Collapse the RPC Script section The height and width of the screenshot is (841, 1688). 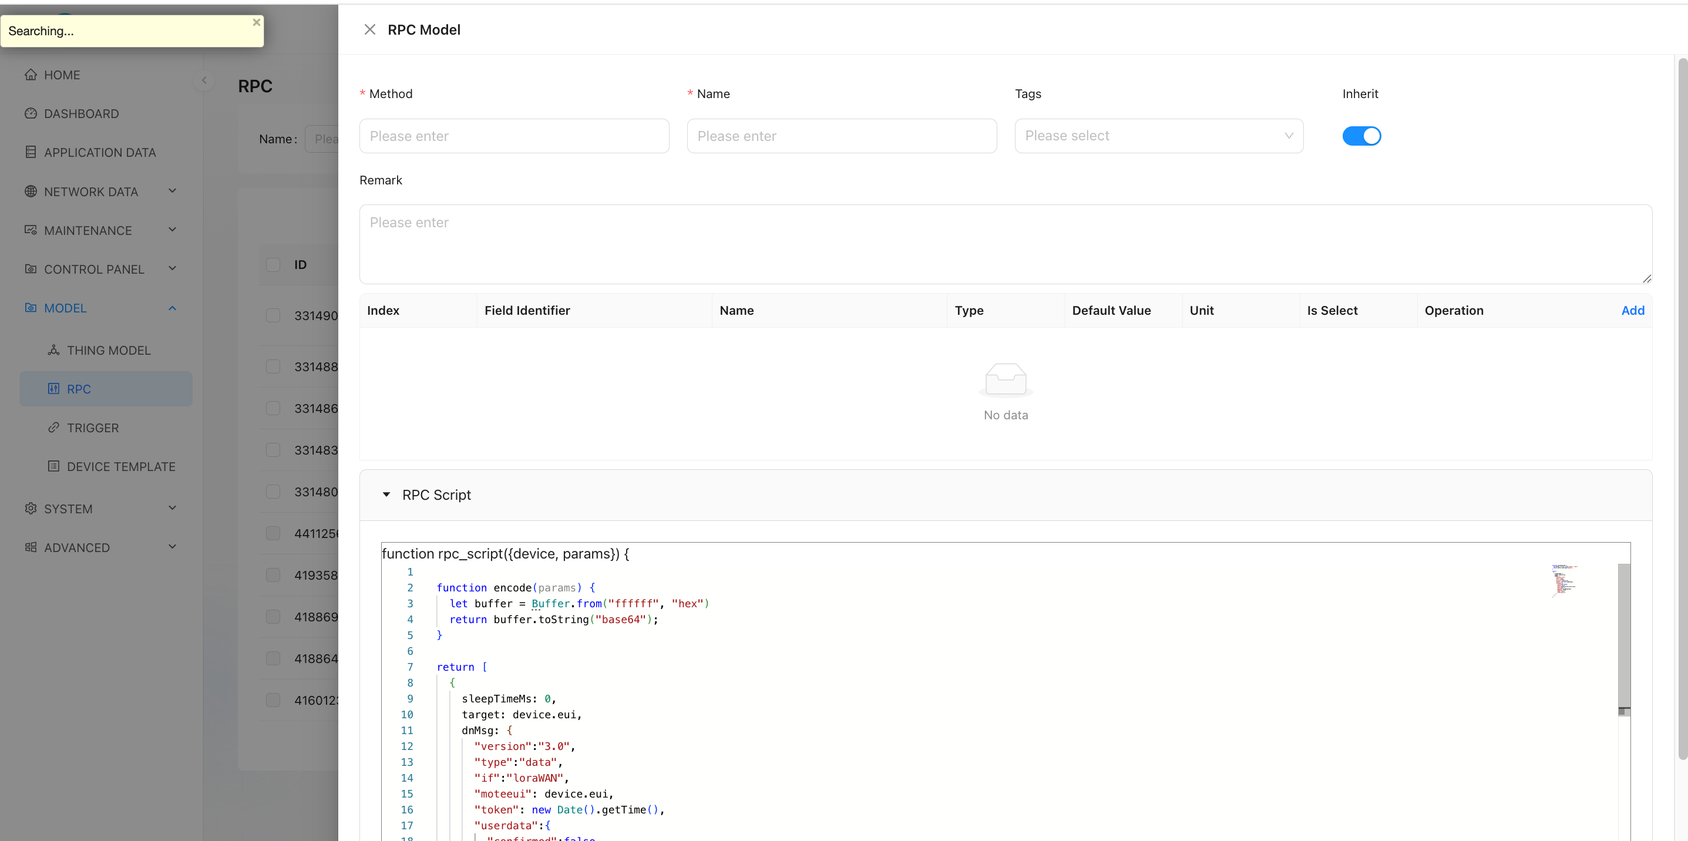coord(386,494)
